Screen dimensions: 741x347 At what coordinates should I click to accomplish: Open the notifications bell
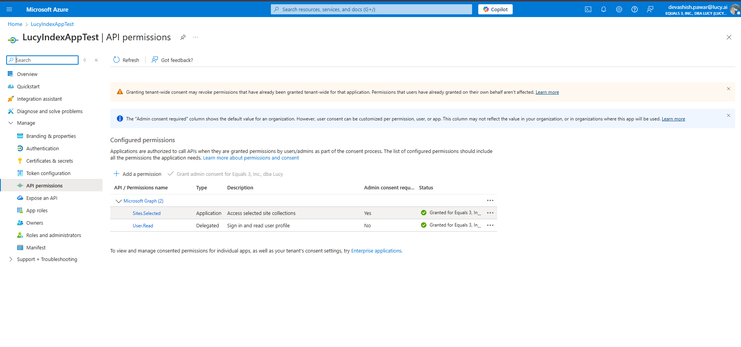tap(603, 9)
